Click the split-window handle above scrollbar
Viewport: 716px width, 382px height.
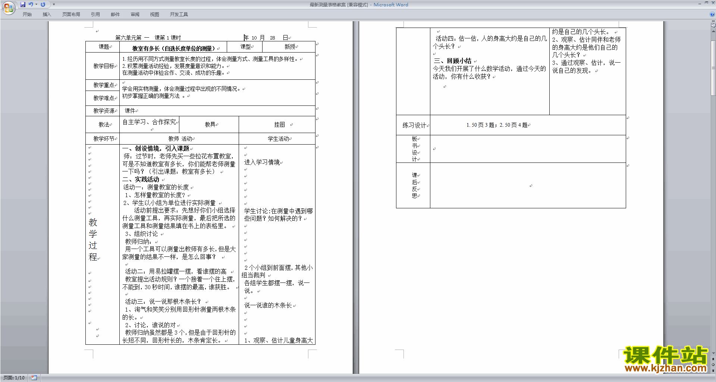pyautogui.click(x=713, y=22)
